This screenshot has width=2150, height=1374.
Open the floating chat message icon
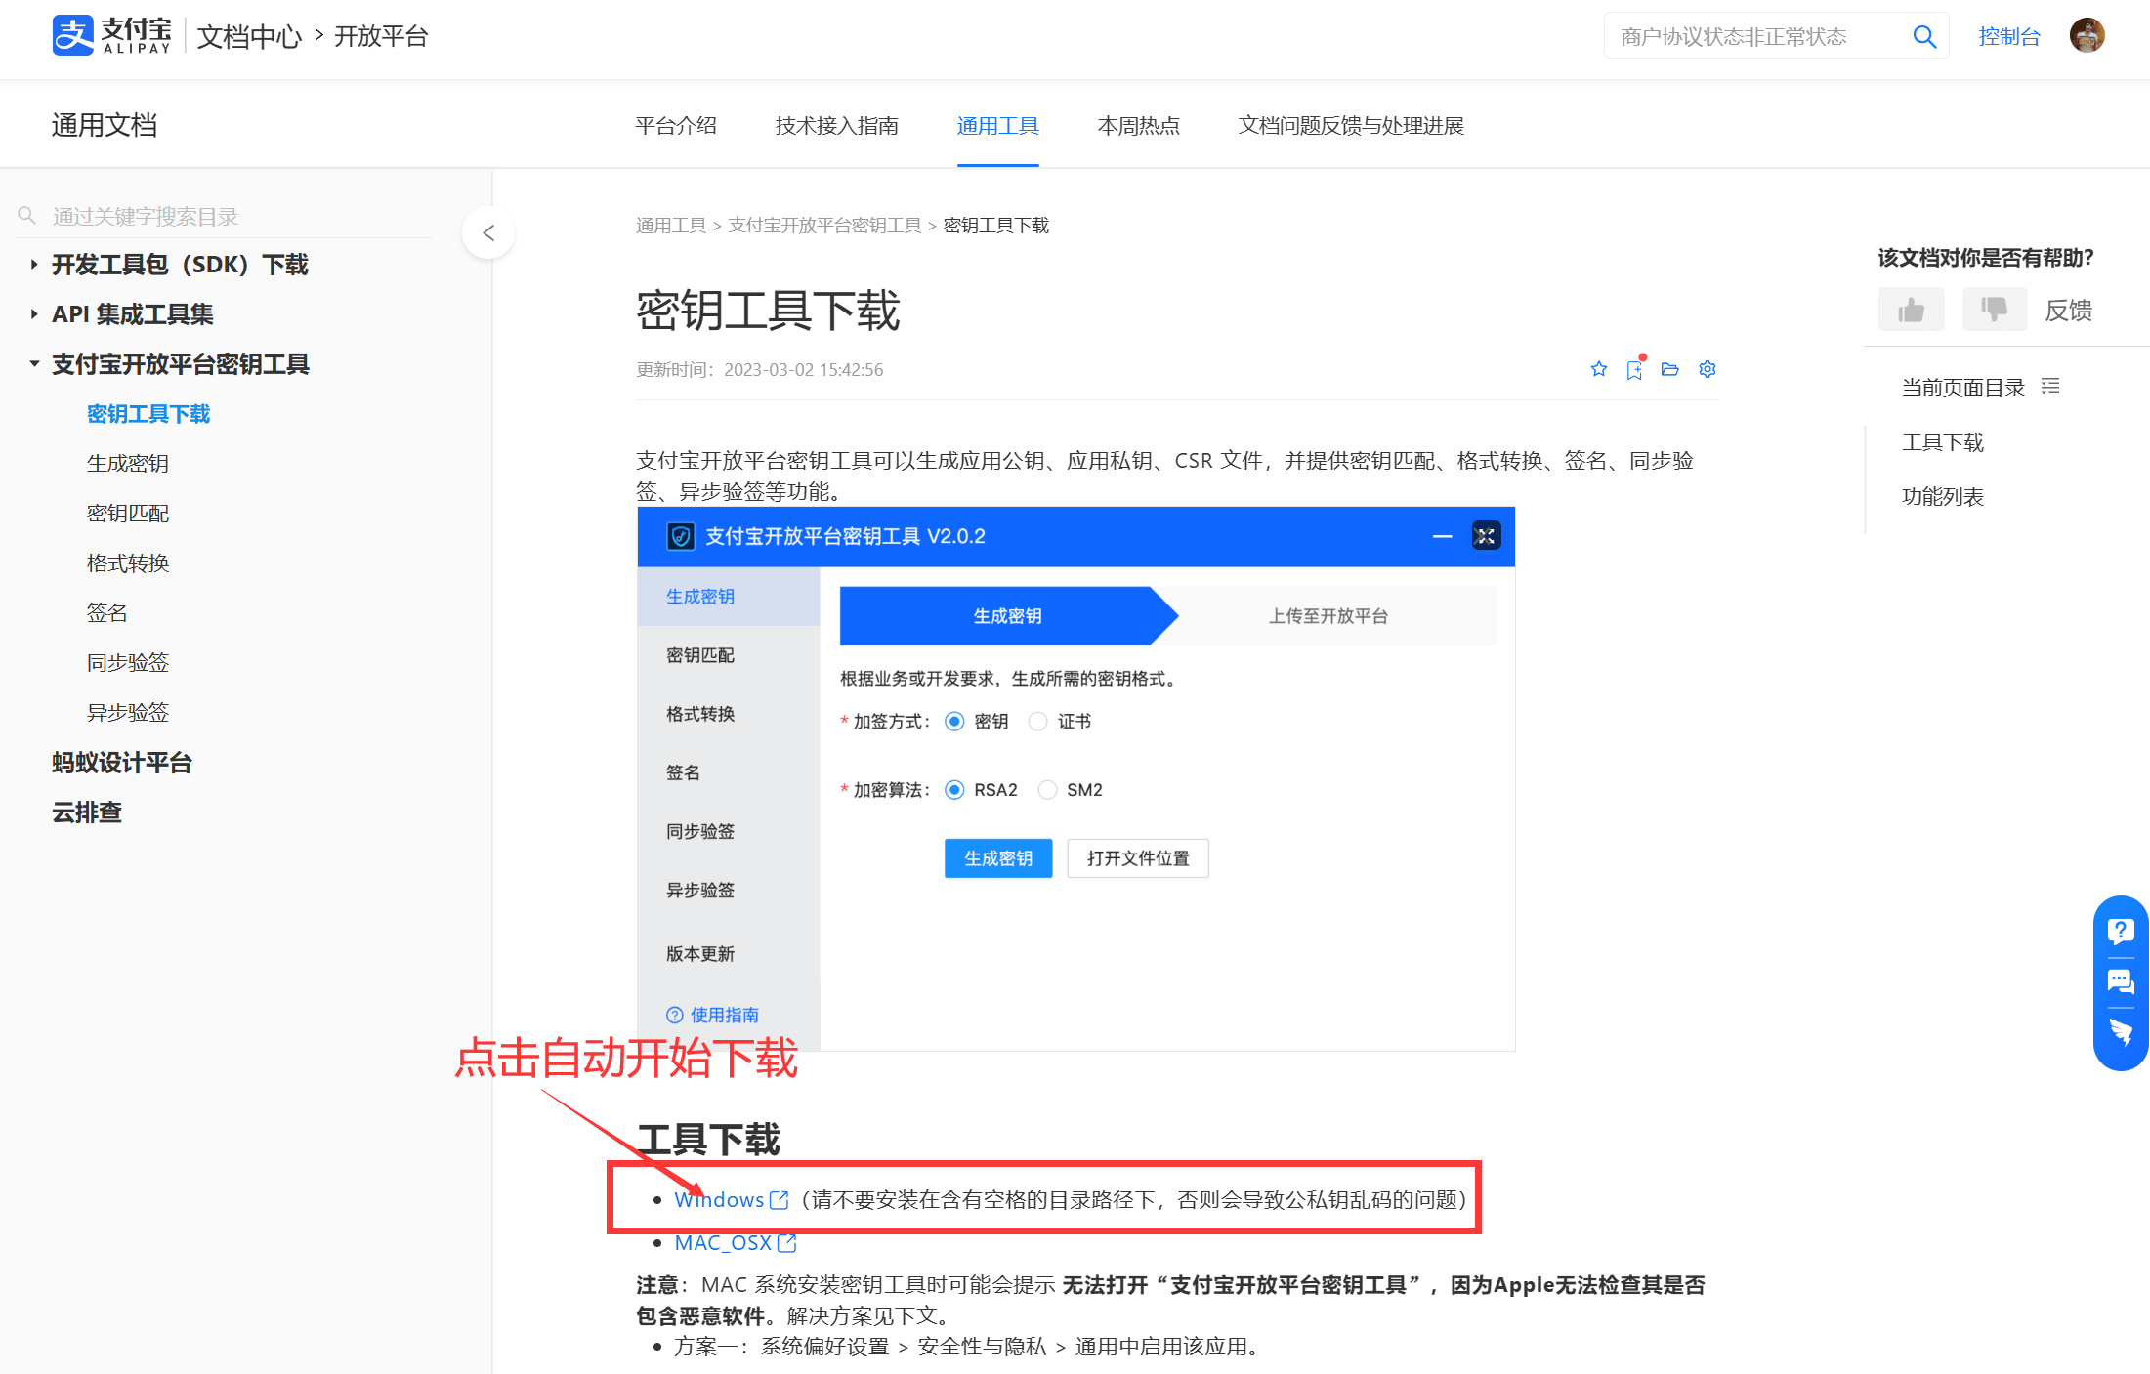coord(2120,981)
